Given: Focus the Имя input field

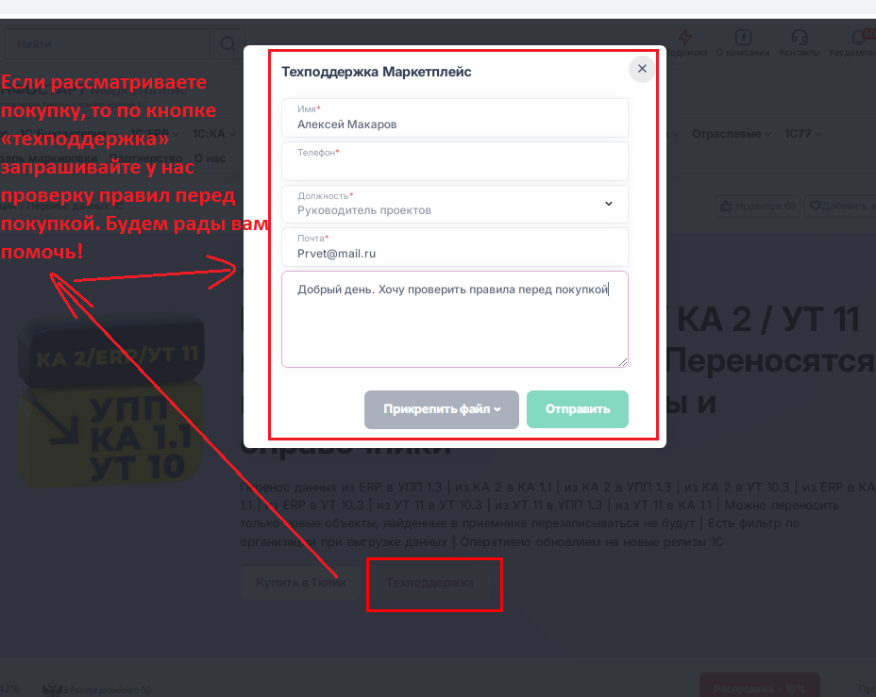Looking at the screenshot, I should click(x=455, y=118).
